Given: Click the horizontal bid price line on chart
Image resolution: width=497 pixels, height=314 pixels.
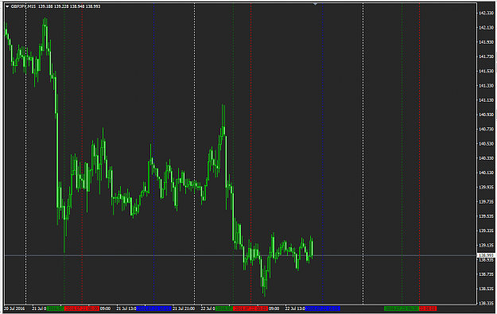Looking at the screenshot, I should pyautogui.click(x=240, y=255).
